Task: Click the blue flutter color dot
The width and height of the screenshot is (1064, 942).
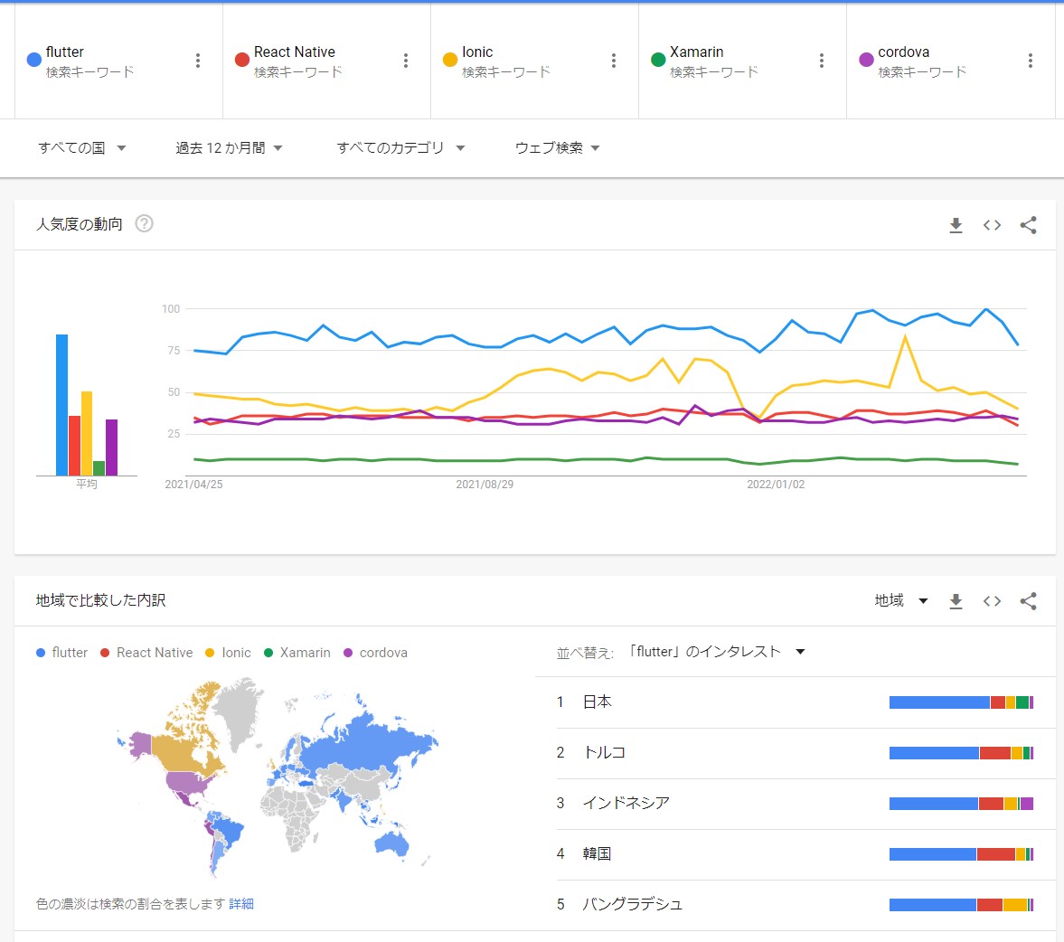Action: 34,60
